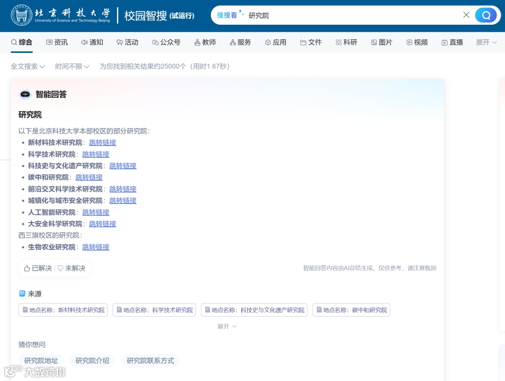Select the 综合 tab
This screenshot has height=381, width=505.
tap(22, 42)
